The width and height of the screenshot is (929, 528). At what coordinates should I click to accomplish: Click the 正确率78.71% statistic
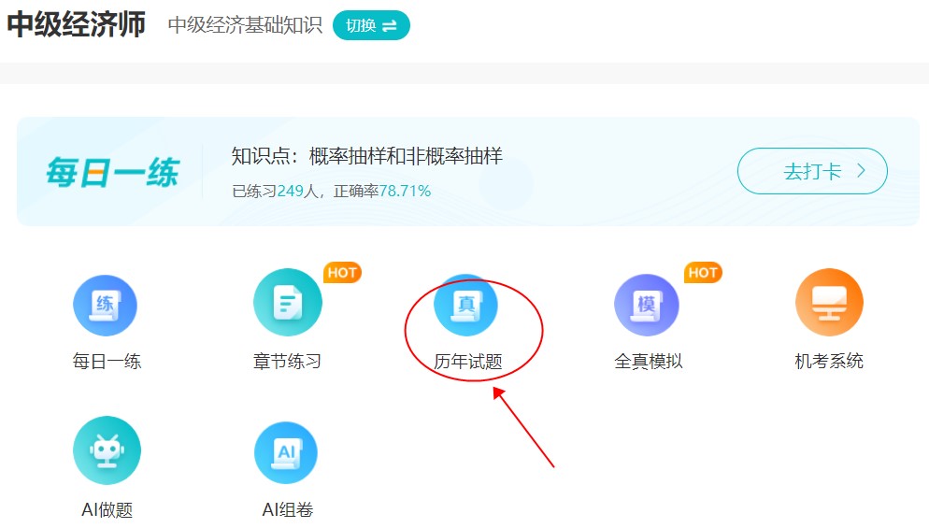382,192
